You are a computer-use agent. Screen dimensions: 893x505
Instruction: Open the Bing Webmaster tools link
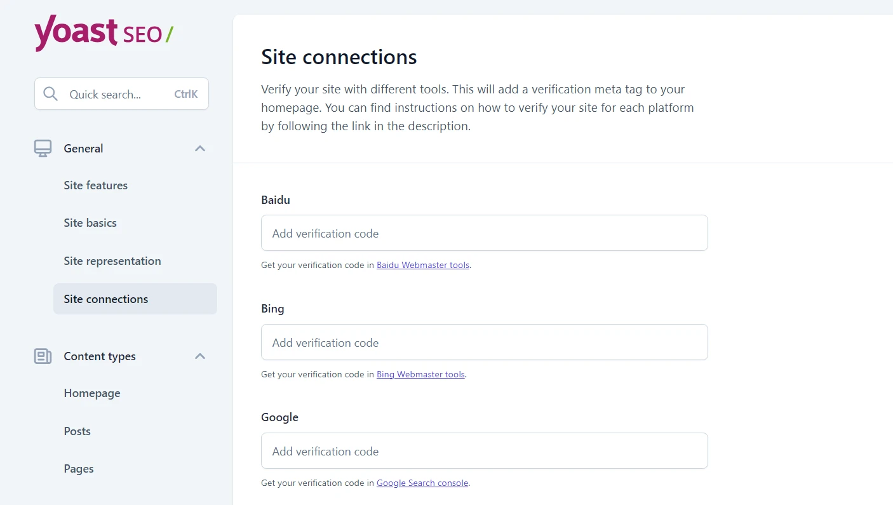pyautogui.click(x=420, y=375)
